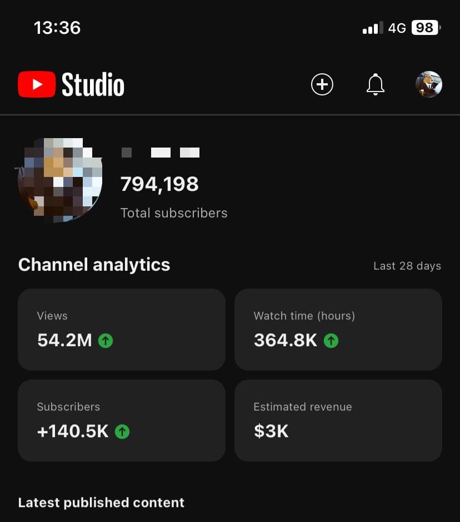The image size is (460, 522).
Task: Tap the cellular signal bars icon
Action: click(x=373, y=28)
